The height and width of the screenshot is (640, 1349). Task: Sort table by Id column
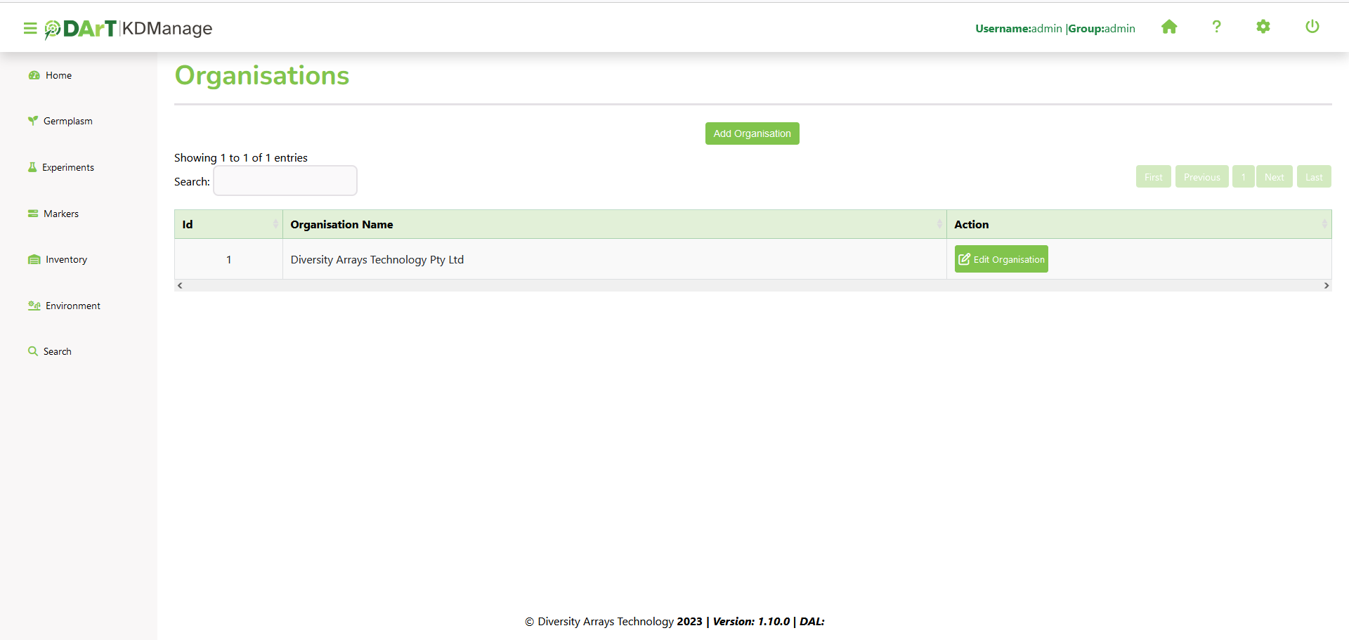coord(228,225)
